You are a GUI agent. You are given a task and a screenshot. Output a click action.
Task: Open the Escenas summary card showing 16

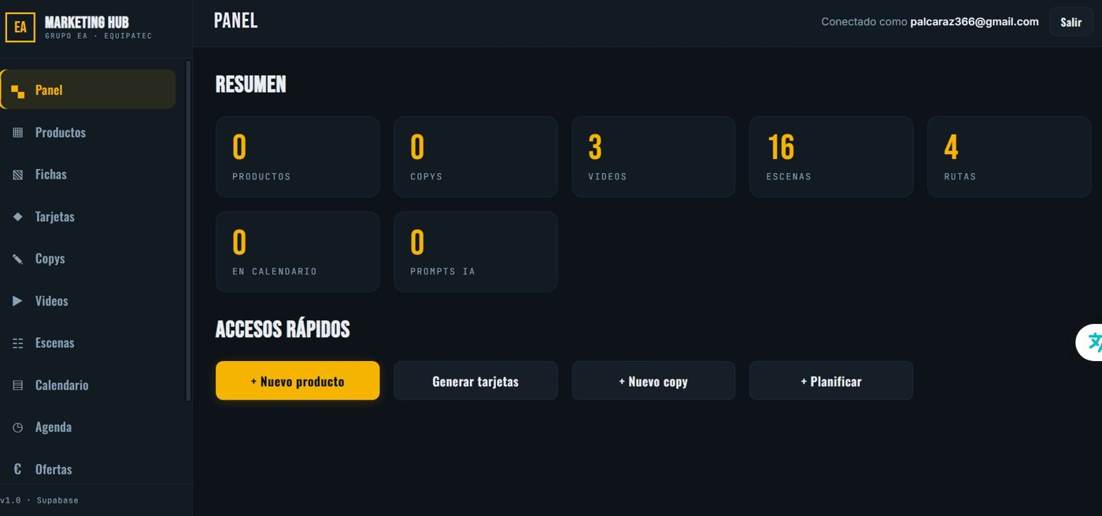coord(831,157)
